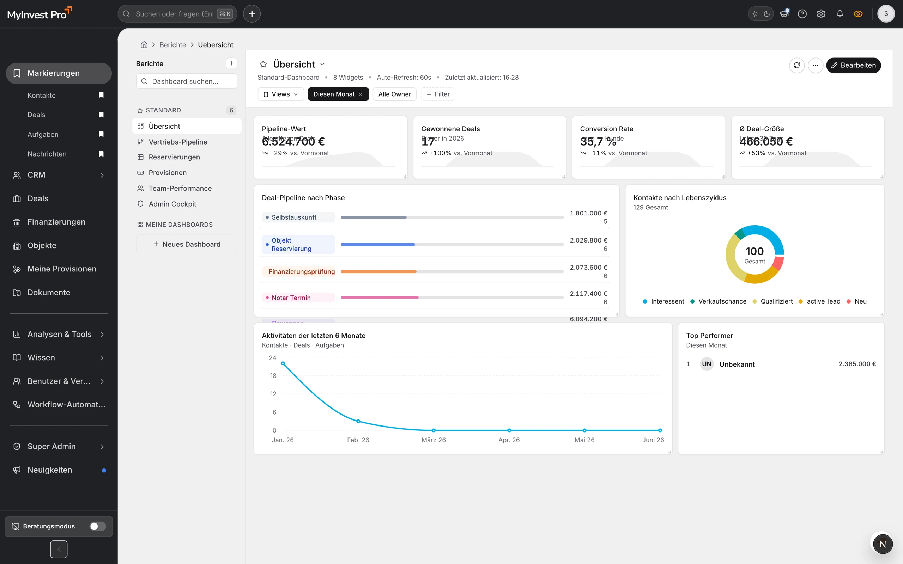Create Neues Dashboard
903x564 pixels.
[187, 244]
